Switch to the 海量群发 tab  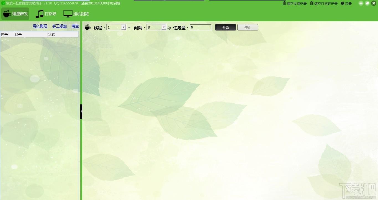point(15,14)
